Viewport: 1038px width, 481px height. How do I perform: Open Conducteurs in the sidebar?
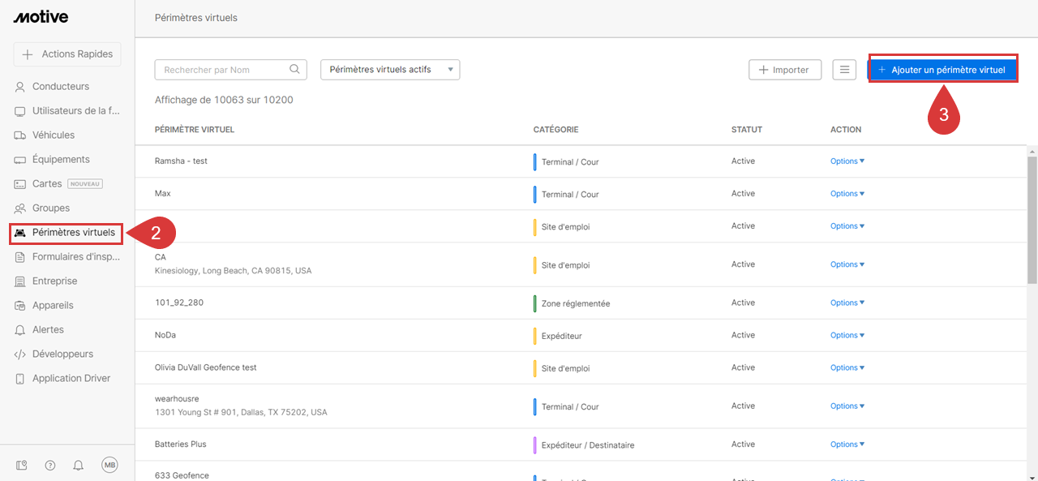click(x=61, y=86)
